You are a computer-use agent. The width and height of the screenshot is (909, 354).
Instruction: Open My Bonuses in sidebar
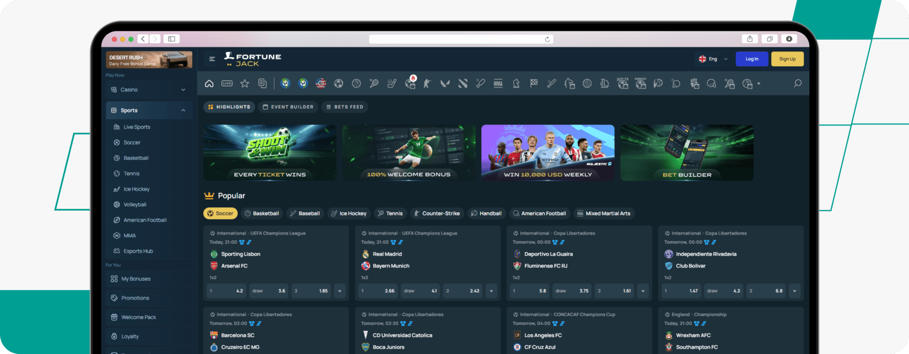[149, 279]
